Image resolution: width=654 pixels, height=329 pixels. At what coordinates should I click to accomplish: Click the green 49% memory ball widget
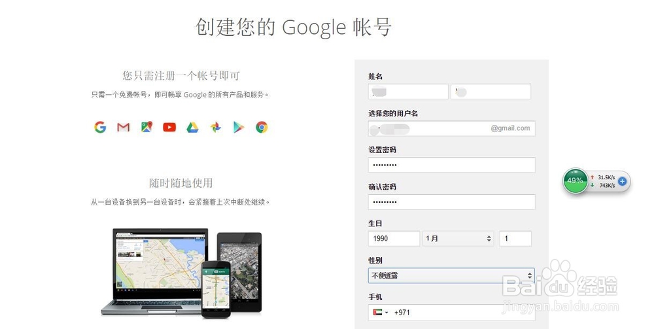576,181
